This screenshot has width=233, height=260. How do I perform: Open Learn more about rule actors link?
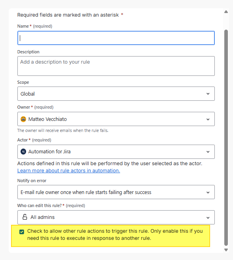68,171
